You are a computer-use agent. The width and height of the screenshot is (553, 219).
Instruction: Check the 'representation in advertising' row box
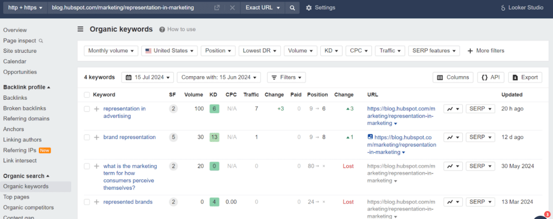click(x=87, y=109)
